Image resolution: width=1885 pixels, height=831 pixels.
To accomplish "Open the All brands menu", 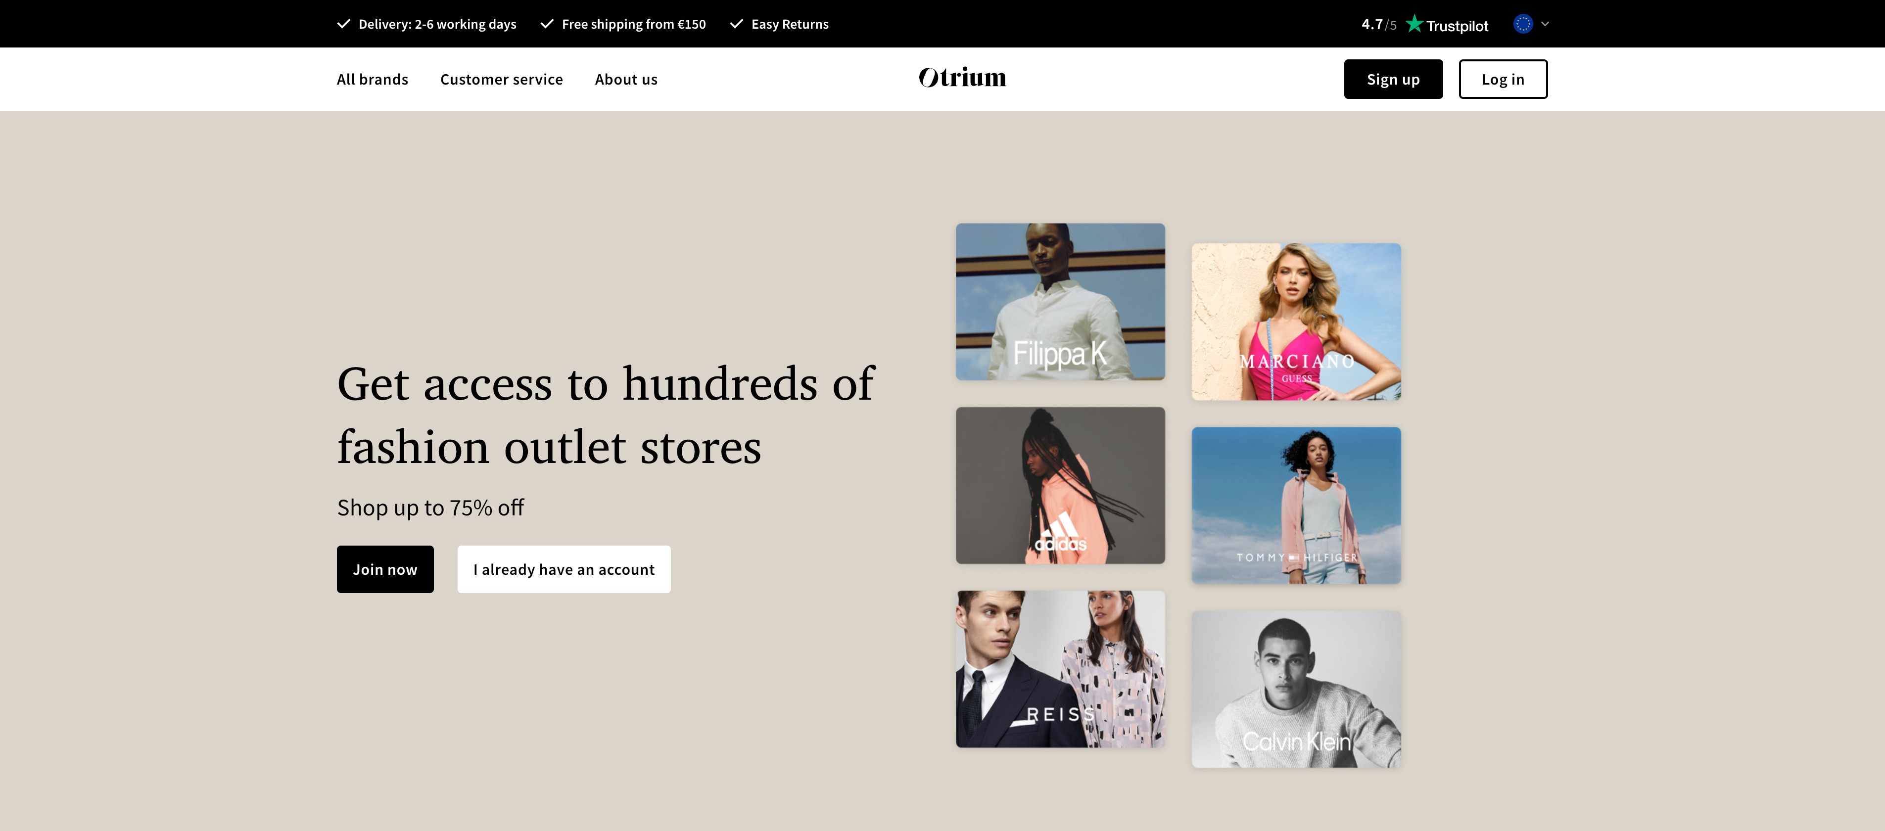I will 373,79.
